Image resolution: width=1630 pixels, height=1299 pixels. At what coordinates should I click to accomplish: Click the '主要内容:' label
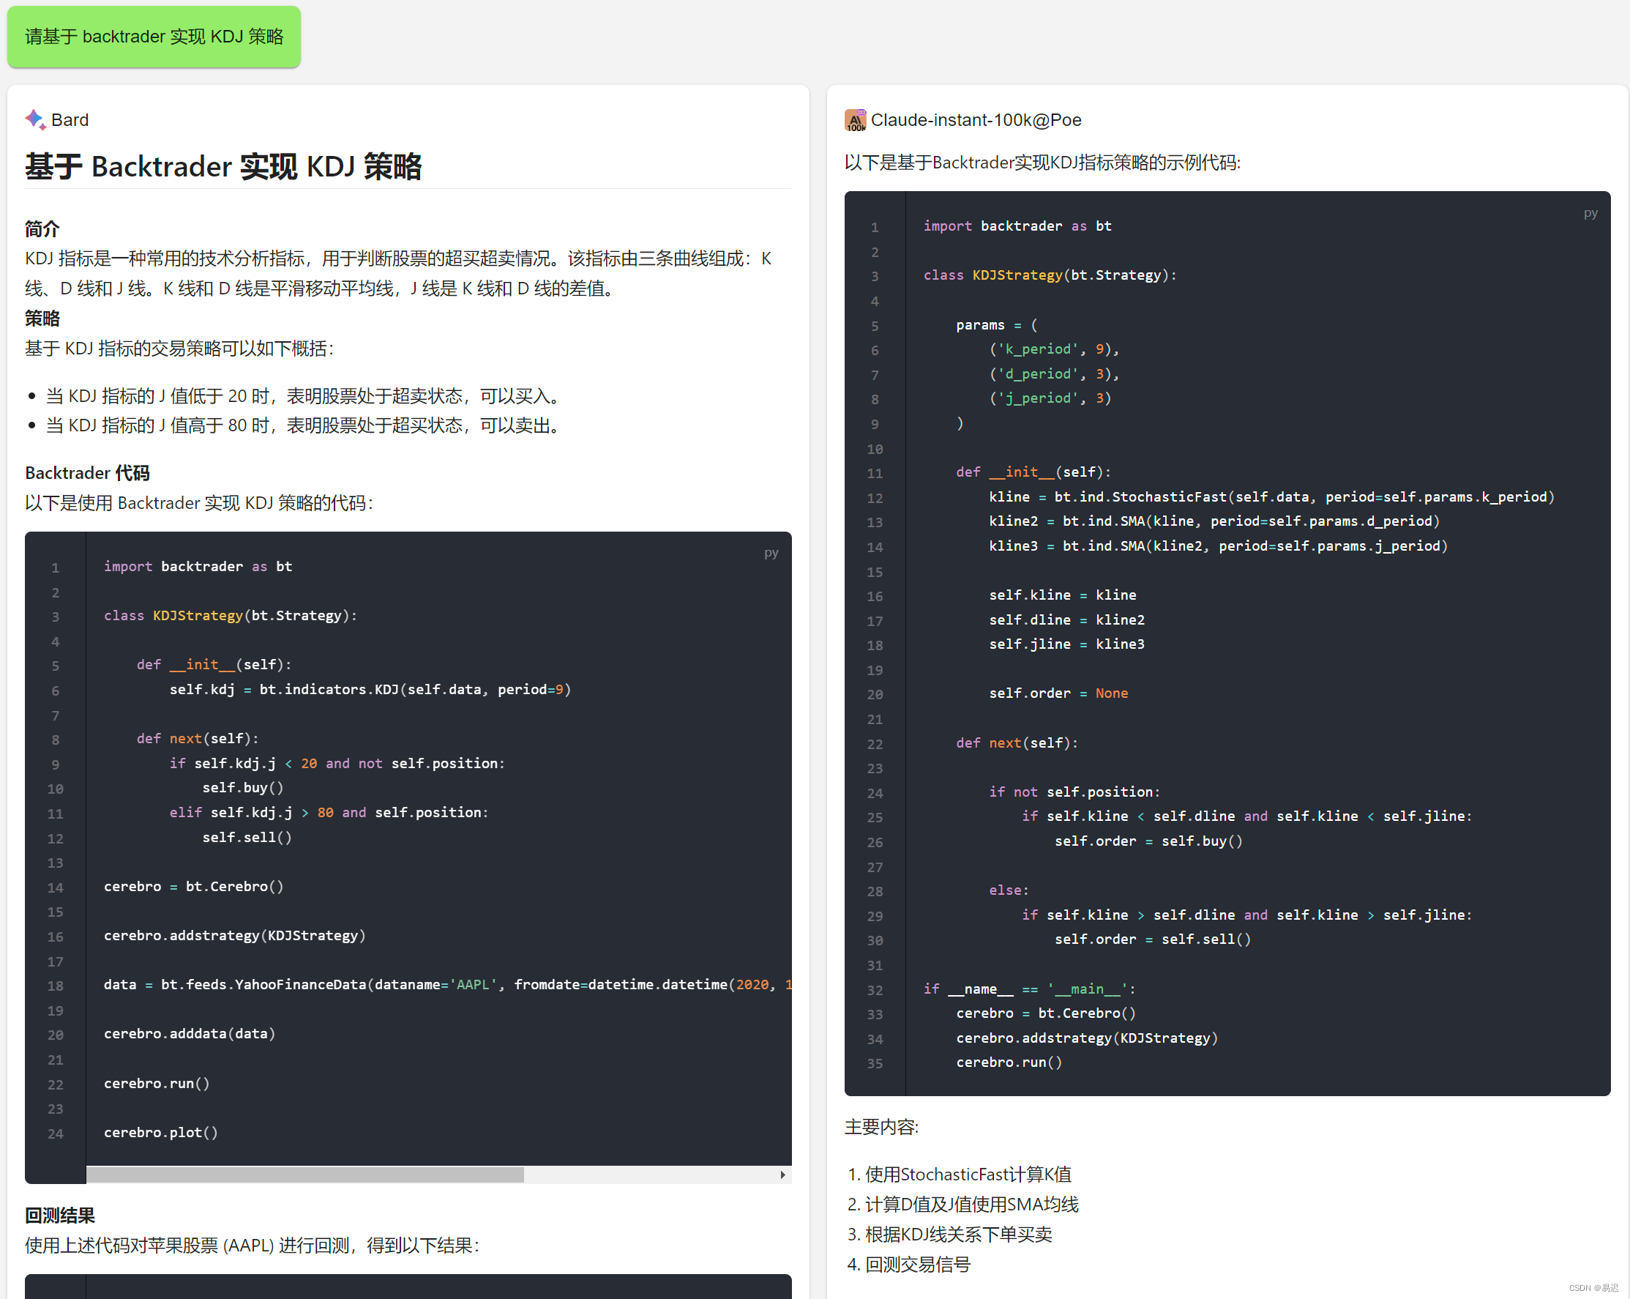[881, 1127]
